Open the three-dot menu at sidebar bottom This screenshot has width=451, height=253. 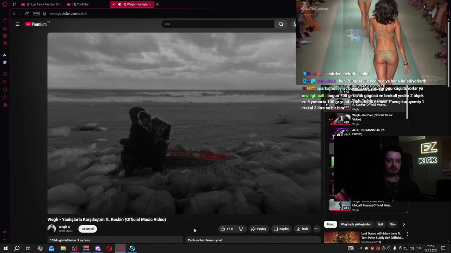point(5,240)
